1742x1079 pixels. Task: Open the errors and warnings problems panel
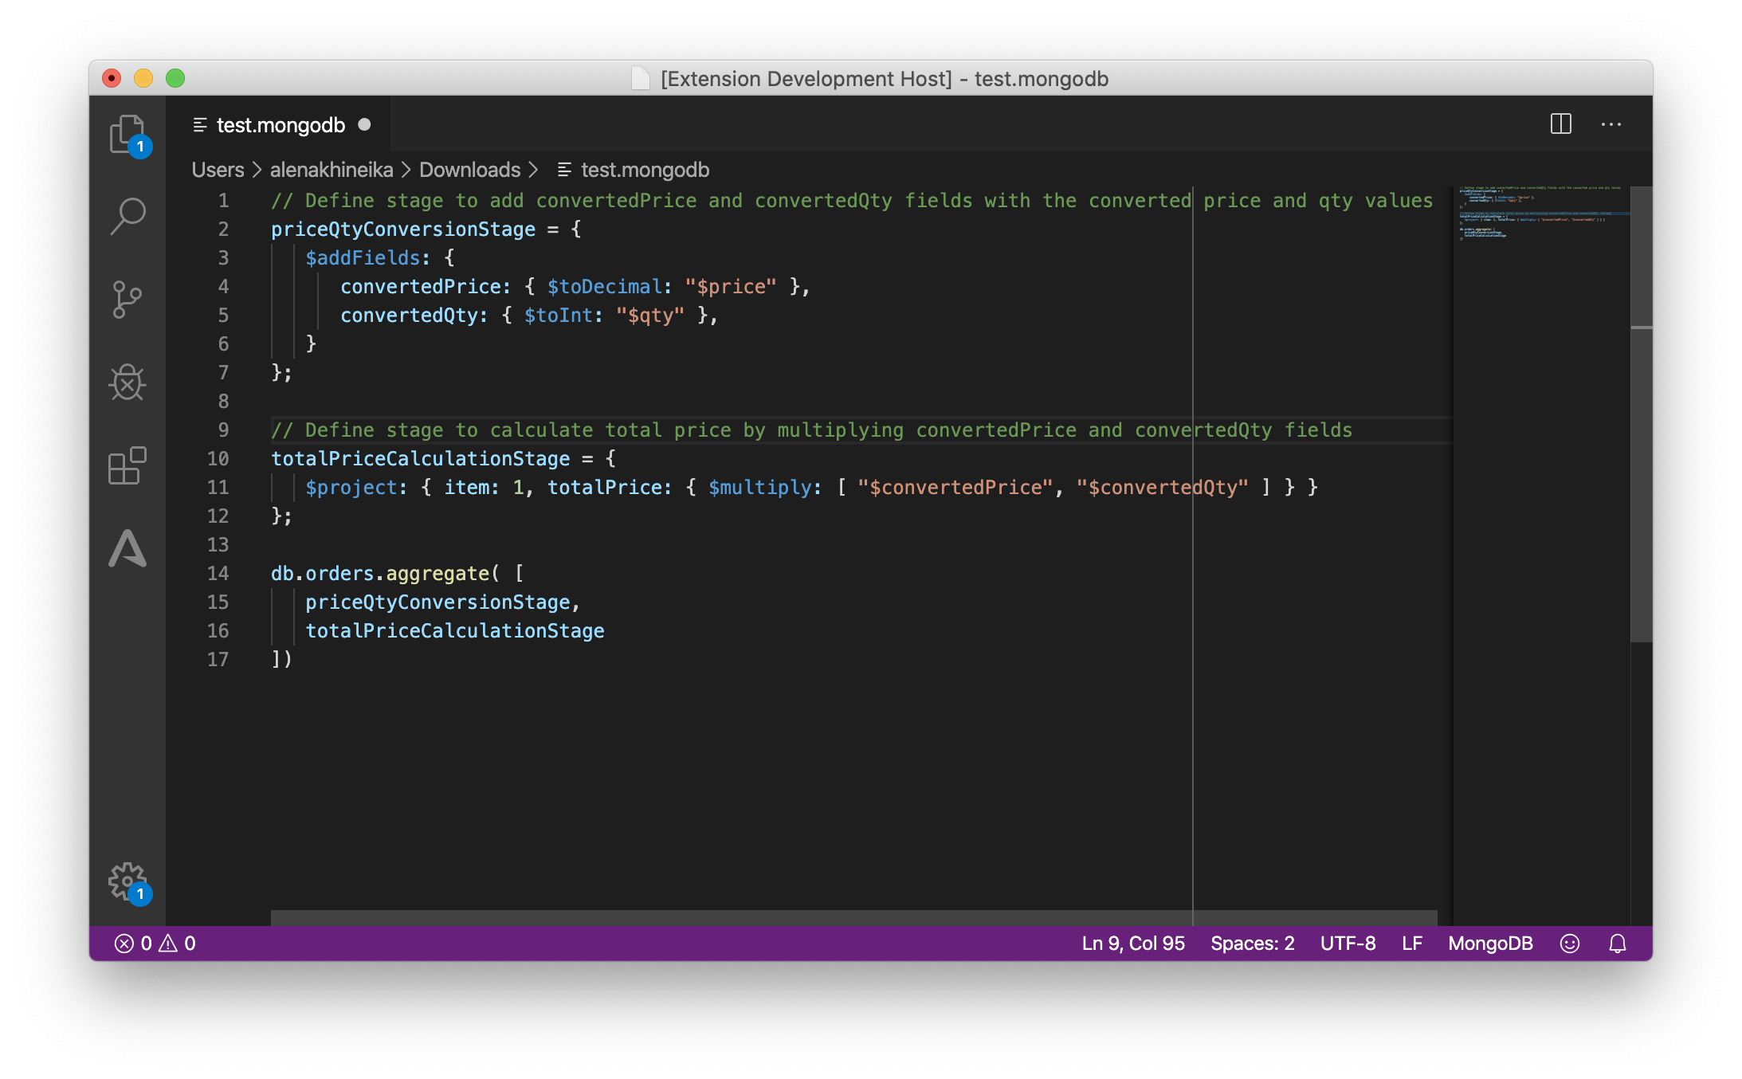(x=155, y=944)
